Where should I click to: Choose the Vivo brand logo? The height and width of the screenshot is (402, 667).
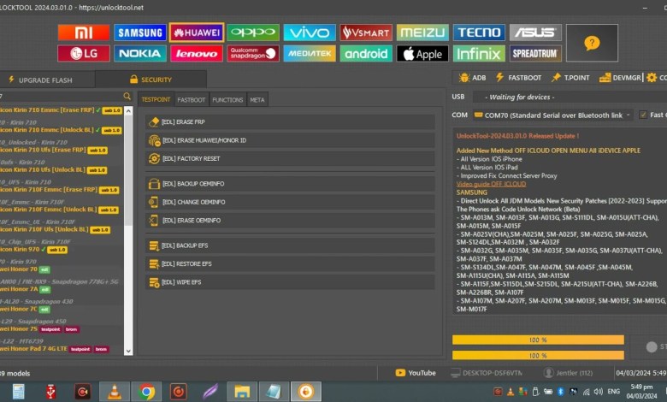point(310,33)
